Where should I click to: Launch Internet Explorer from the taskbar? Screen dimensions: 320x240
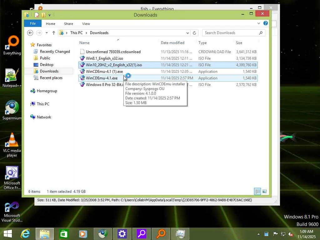25,234
